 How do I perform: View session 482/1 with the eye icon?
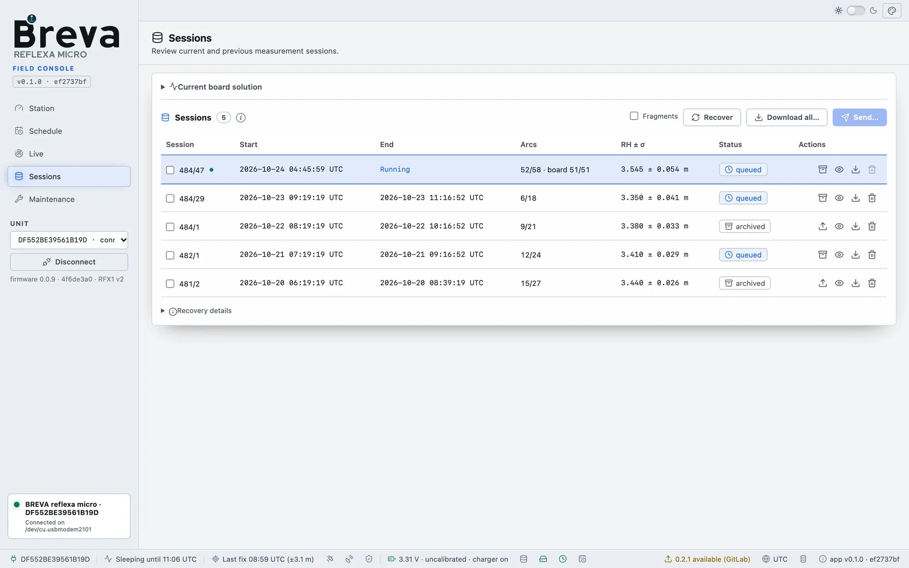(x=839, y=255)
